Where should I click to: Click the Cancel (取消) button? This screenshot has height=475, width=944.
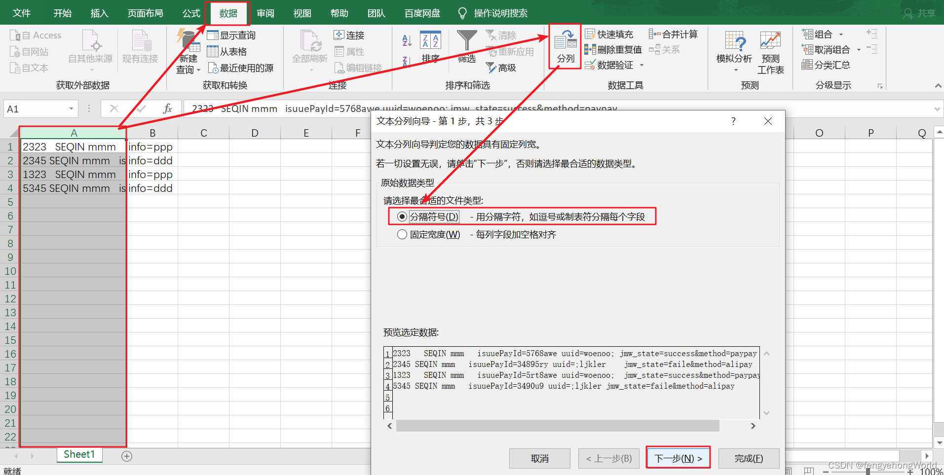[540, 458]
